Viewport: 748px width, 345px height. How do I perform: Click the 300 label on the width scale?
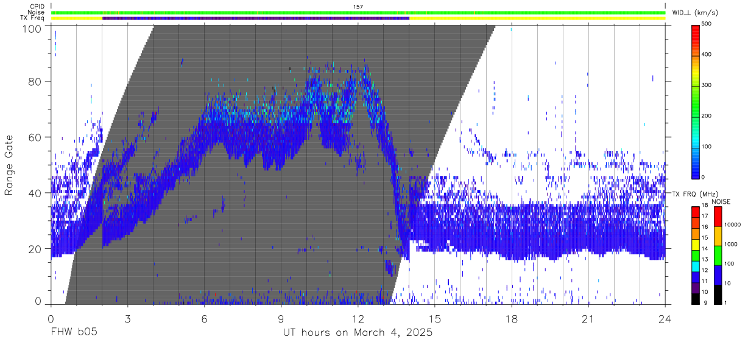click(x=707, y=85)
